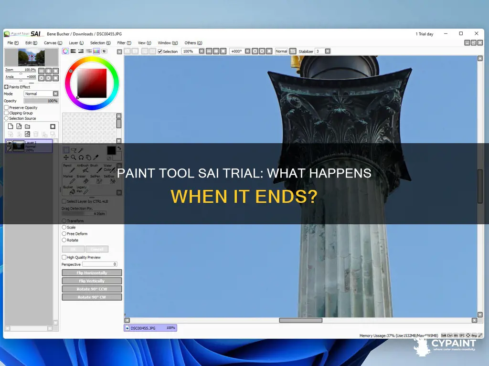Choose the Scale radio option
The height and width of the screenshot is (366, 489).
pos(64,227)
